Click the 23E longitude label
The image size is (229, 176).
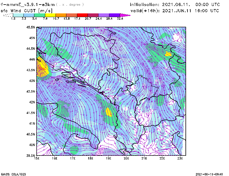180,158
